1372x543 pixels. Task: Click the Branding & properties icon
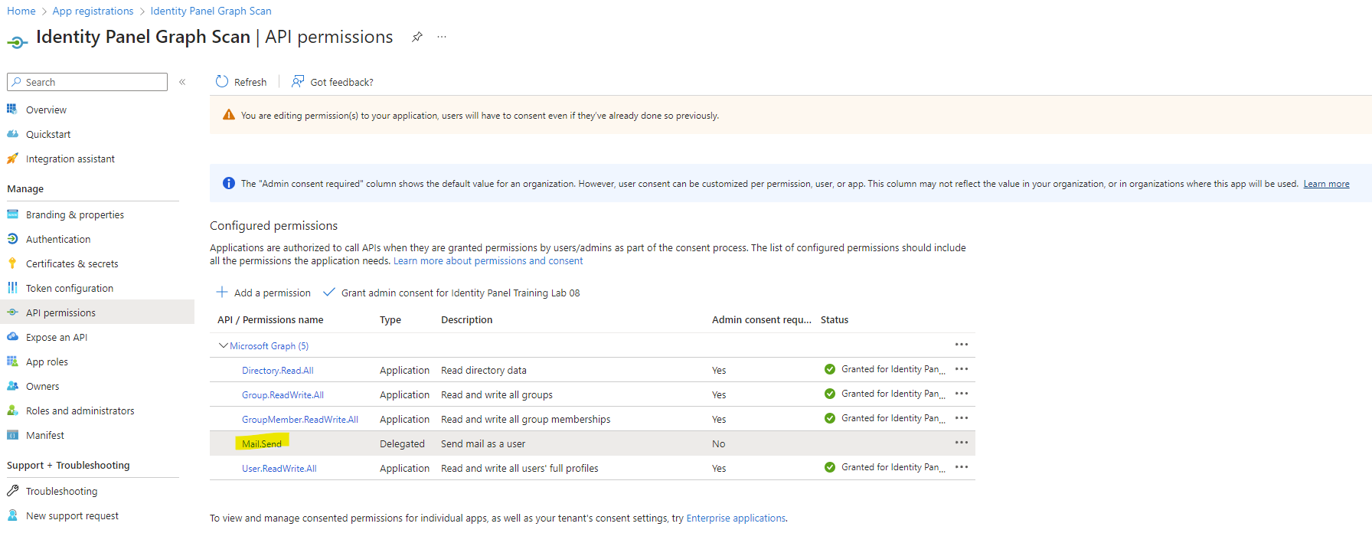tap(12, 214)
